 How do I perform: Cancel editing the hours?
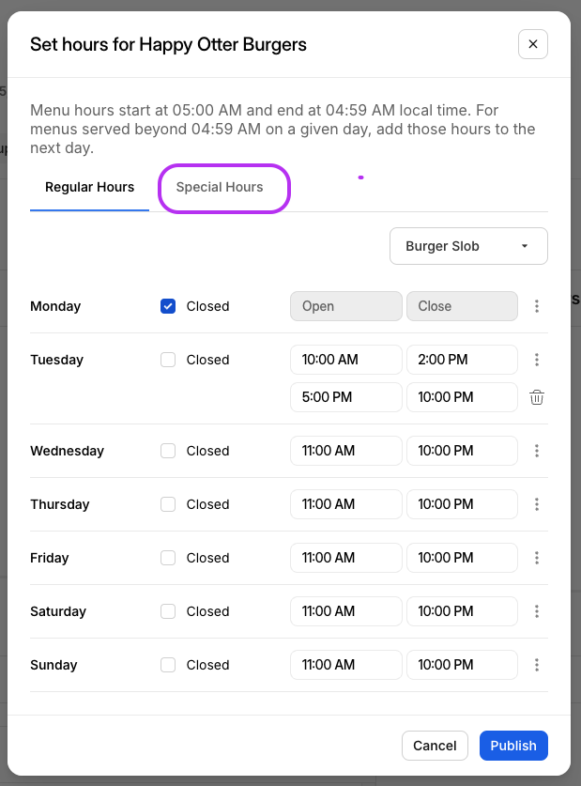(435, 746)
